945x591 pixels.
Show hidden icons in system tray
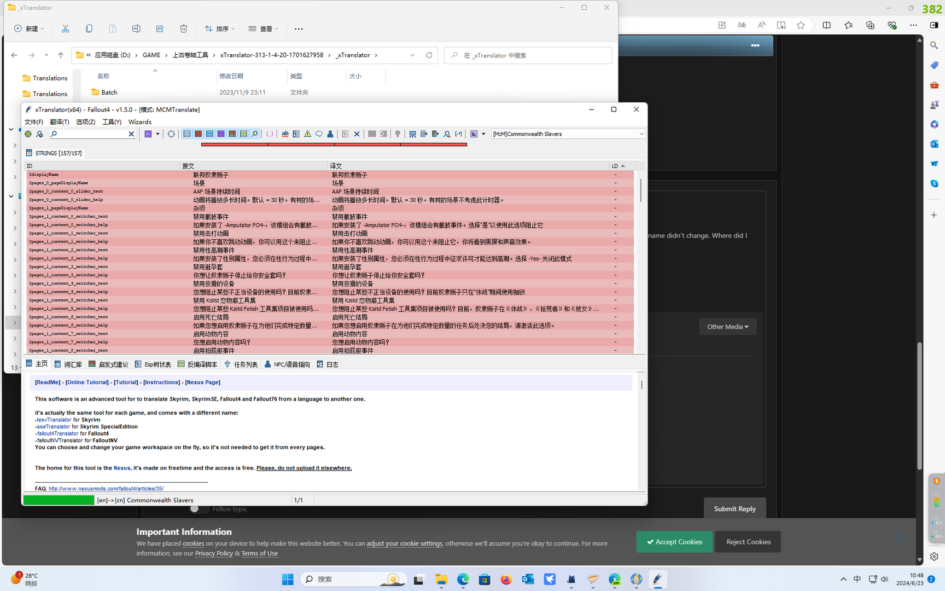(x=843, y=579)
